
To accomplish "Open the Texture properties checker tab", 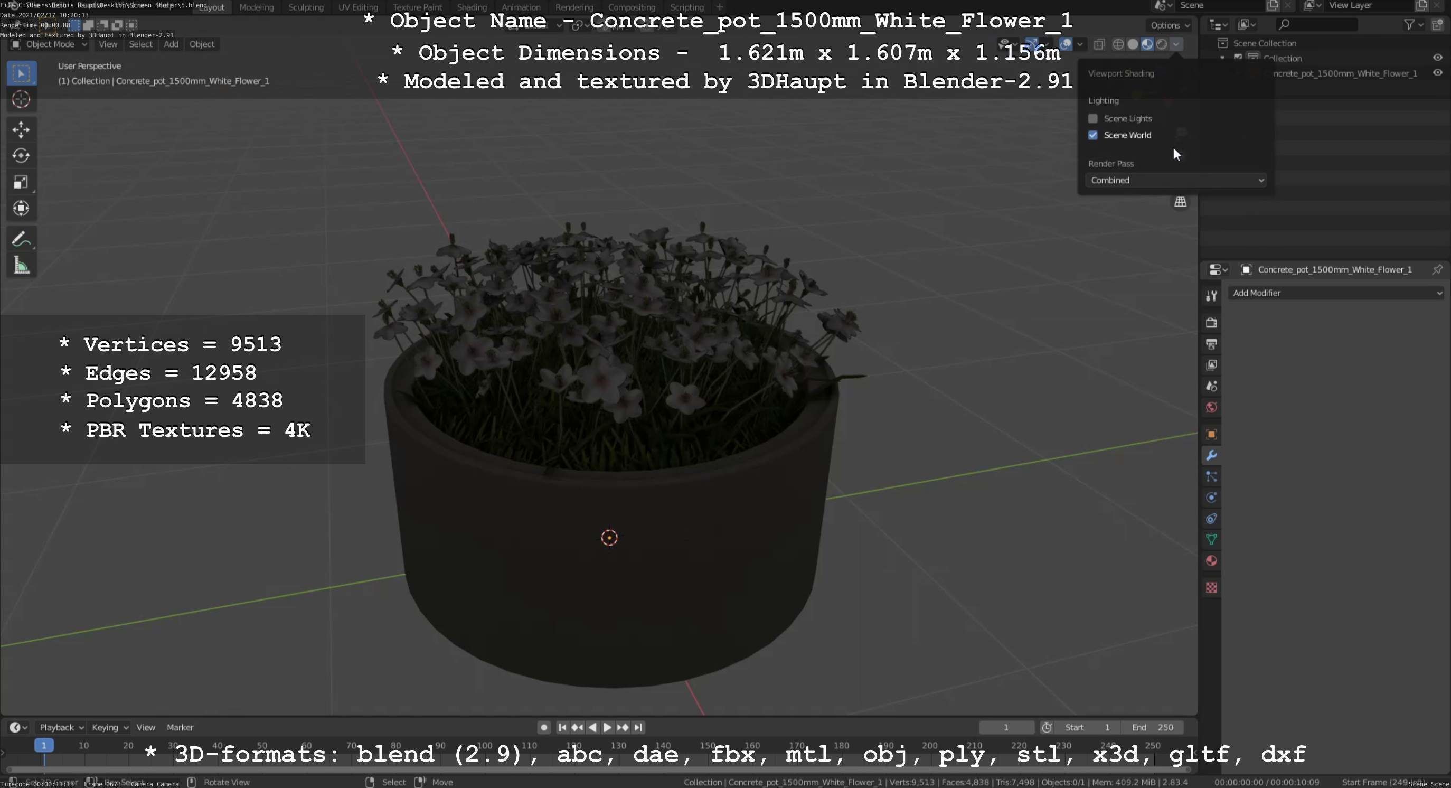I will 1211,587.
